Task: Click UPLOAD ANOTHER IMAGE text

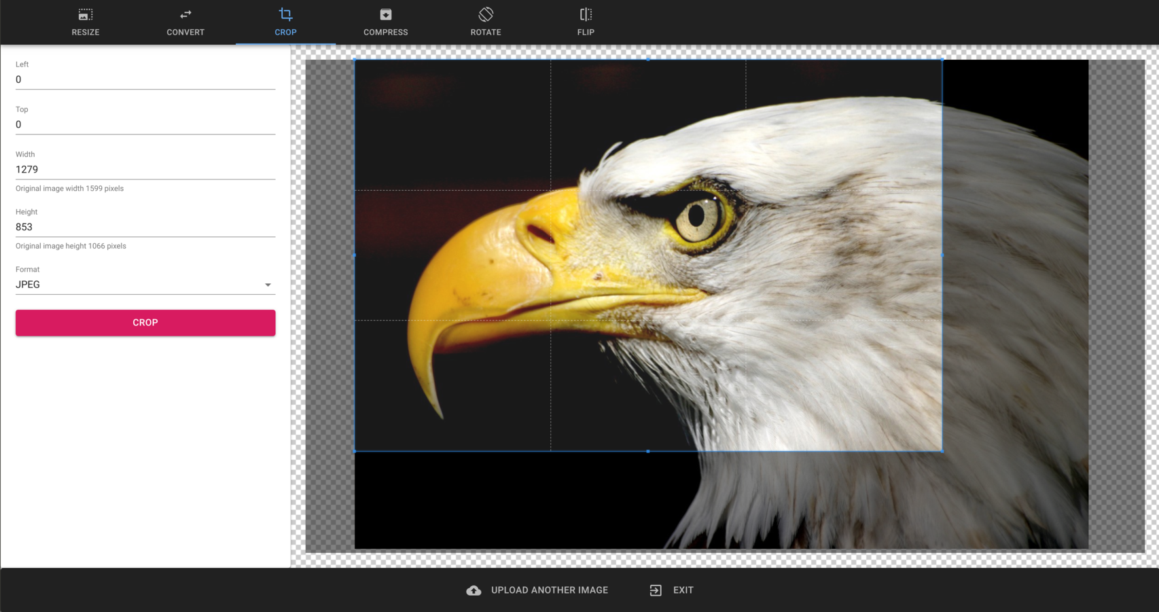Action: (x=549, y=590)
